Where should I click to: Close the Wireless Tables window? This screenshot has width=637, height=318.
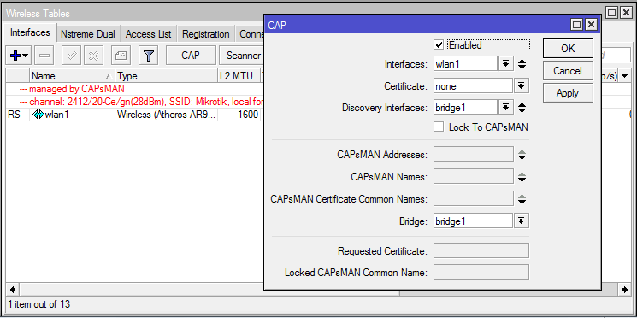627,13
